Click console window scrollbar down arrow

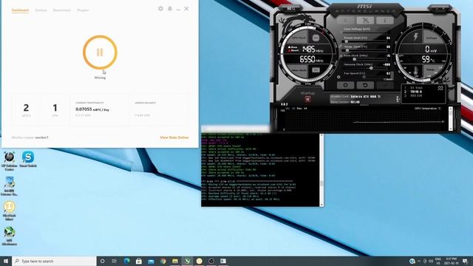coord(321,205)
